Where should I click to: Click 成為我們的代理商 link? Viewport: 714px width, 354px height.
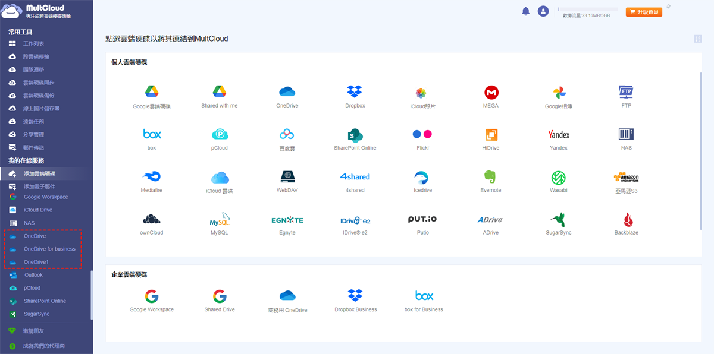click(x=43, y=346)
